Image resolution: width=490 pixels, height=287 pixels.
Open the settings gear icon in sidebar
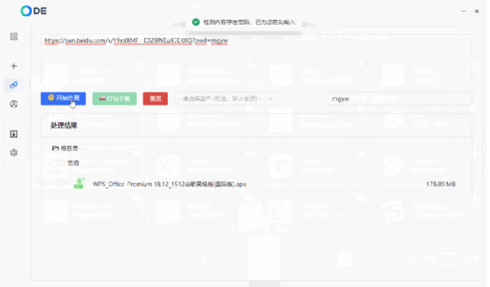[x=14, y=152]
